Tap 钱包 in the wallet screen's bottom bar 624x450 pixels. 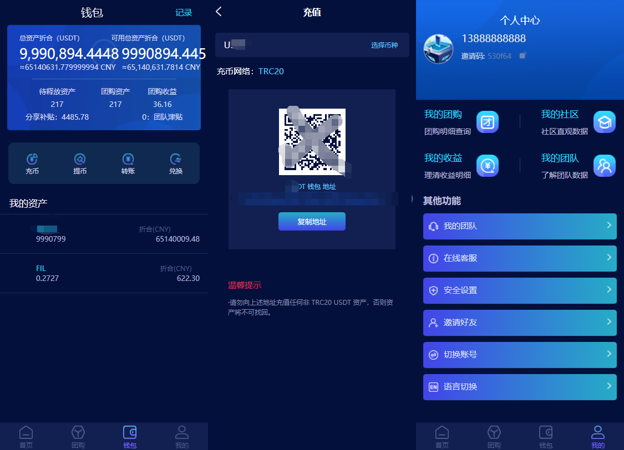(x=130, y=437)
